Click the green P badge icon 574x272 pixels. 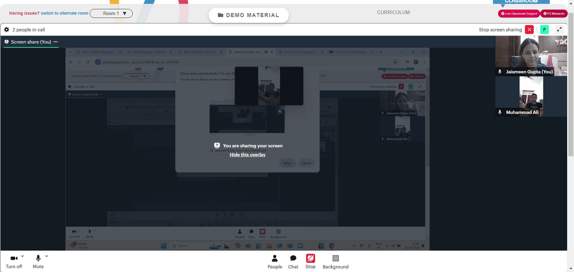[x=544, y=30]
